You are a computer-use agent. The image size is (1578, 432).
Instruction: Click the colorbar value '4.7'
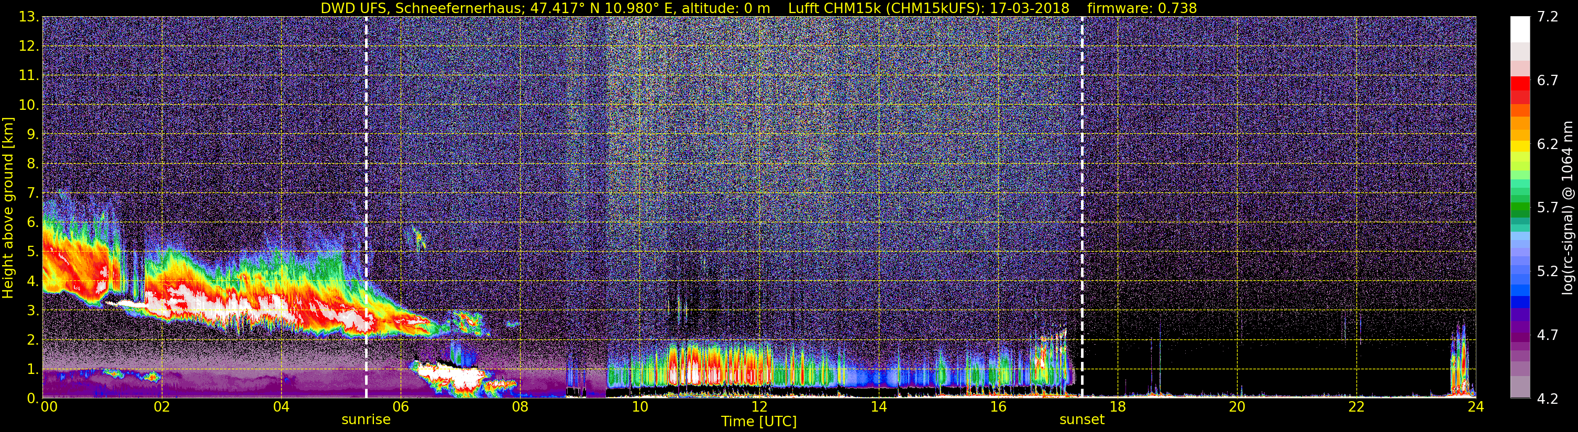tap(1548, 335)
